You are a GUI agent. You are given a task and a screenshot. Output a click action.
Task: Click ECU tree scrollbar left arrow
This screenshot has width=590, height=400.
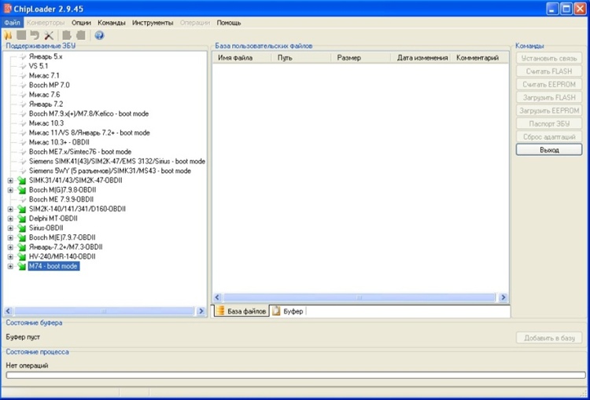pos(9,311)
